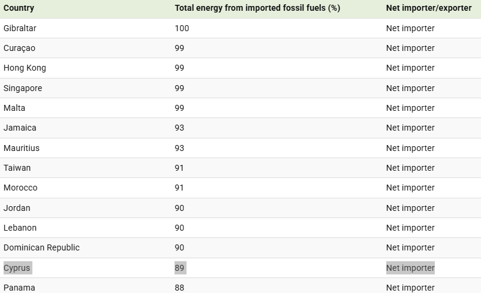This screenshot has width=481, height=293.
Task: Select the Malta country cell
Action: (x=14, y=108)
